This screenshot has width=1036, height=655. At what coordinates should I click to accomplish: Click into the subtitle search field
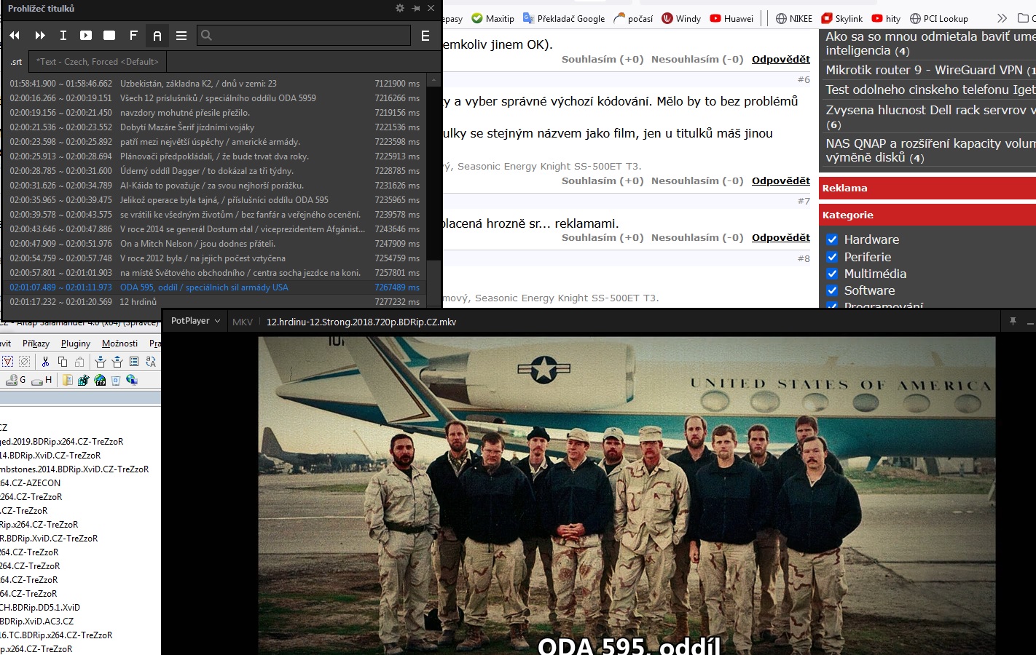coord(304,35)
